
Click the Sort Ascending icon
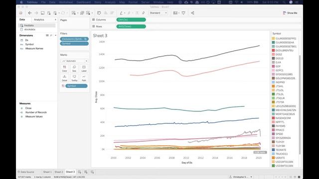point(106,13)
